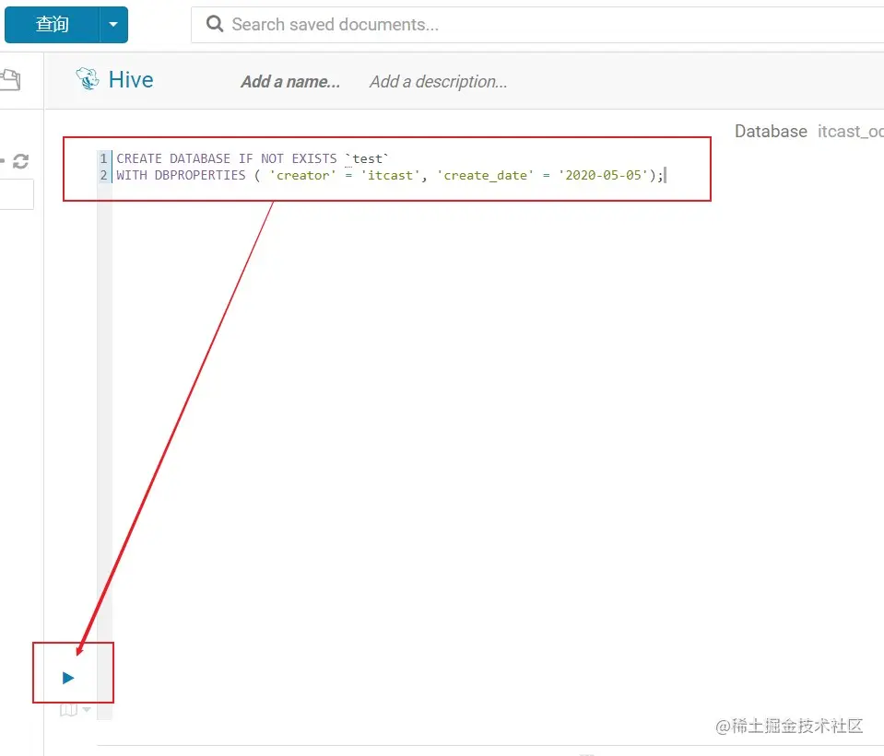Click the '2020-05-05' date value
884x756 pixels.
click(x=603, y=176)
